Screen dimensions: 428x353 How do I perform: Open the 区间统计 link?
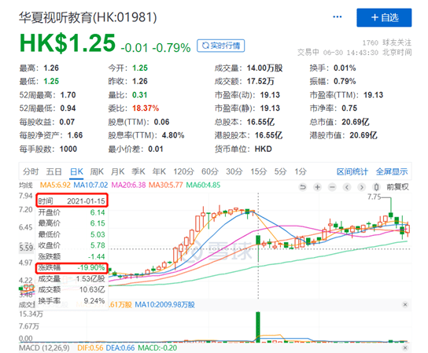click(x=352, y=171)
